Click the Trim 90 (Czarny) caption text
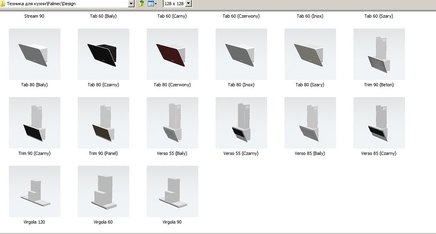The height and width of the screenshot is (234, 436). 35,153
